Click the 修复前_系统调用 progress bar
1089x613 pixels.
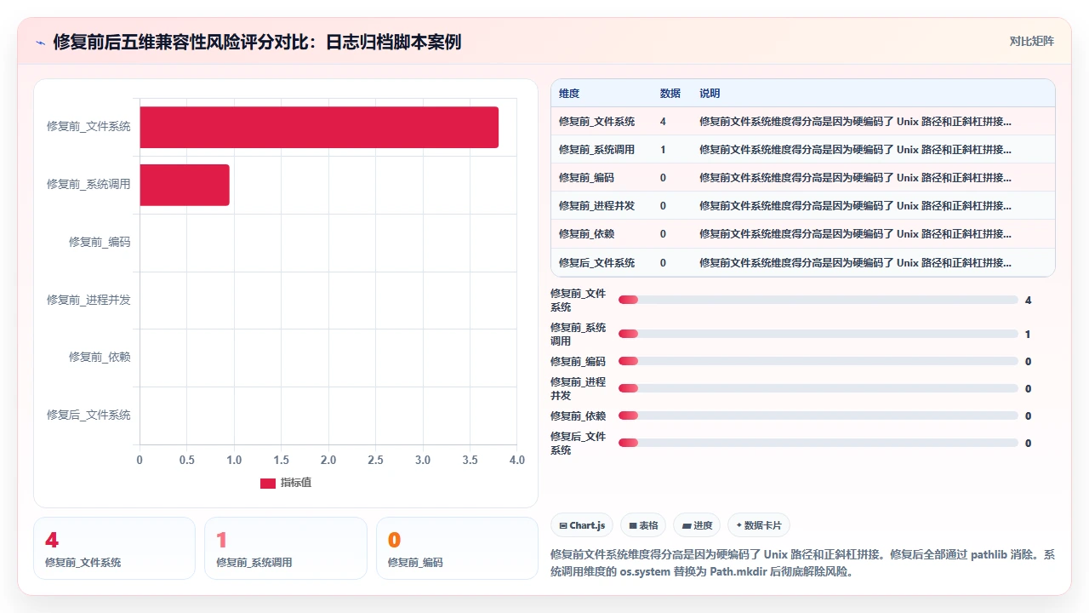[x=818, y=334]
